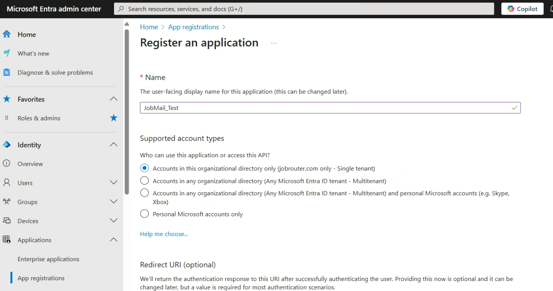Screen dimensions: 553x291
Task: Click the What's new megaphone icon
Action: (x=7, y=53)
